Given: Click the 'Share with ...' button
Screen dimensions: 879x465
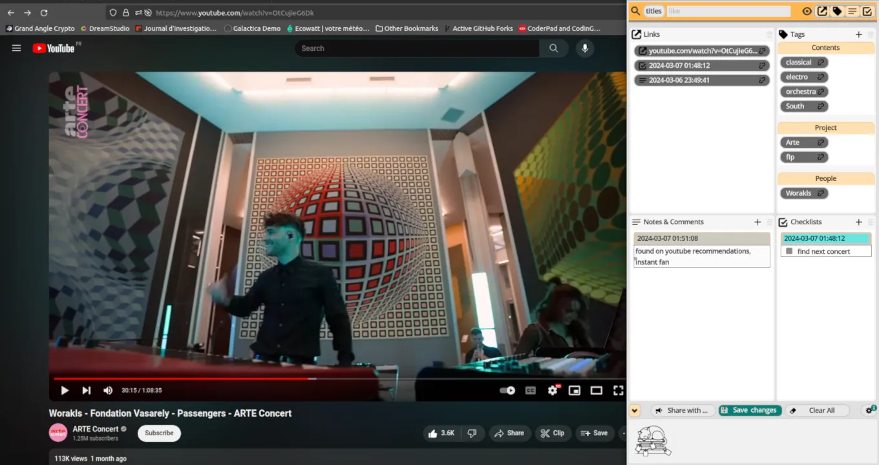Looking at the screenshot, I should tap(682, 410).
